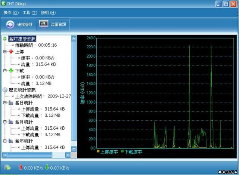Click the status bar red upload arrow
239x175 pixels.
pos(21,168)
